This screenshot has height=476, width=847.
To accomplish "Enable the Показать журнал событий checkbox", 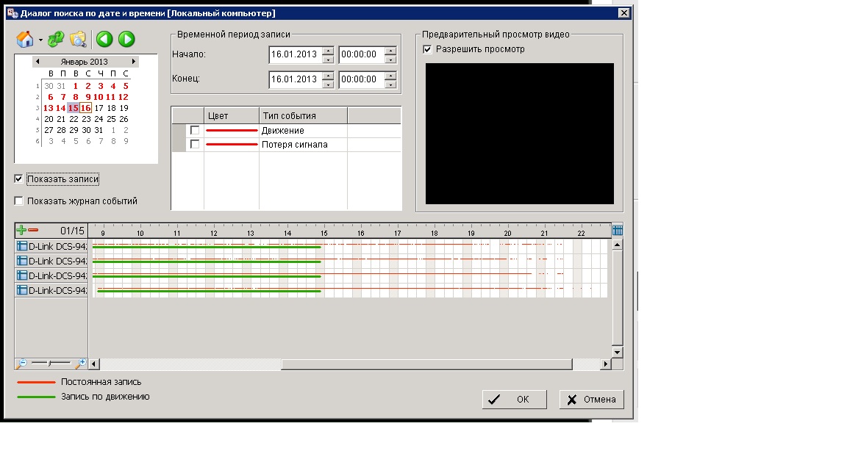I will [19, 201].
